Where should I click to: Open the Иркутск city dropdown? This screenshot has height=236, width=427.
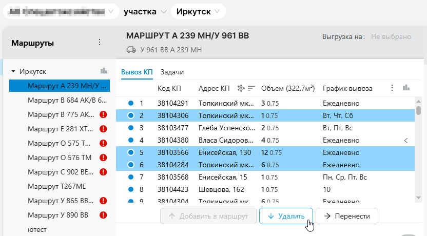(x=198, y=11)
